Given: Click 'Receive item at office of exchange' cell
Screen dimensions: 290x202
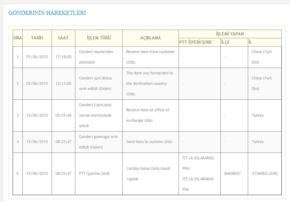Looking at the screenshot, I should click(150, 115).
